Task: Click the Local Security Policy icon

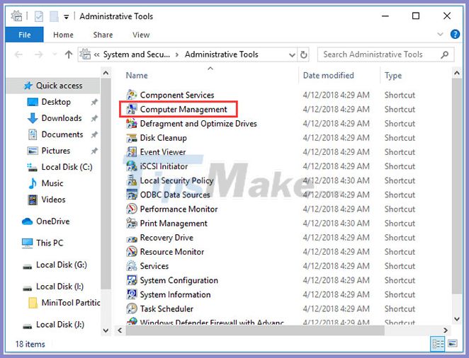Action: pyautogui.click(x=132, y=180)
